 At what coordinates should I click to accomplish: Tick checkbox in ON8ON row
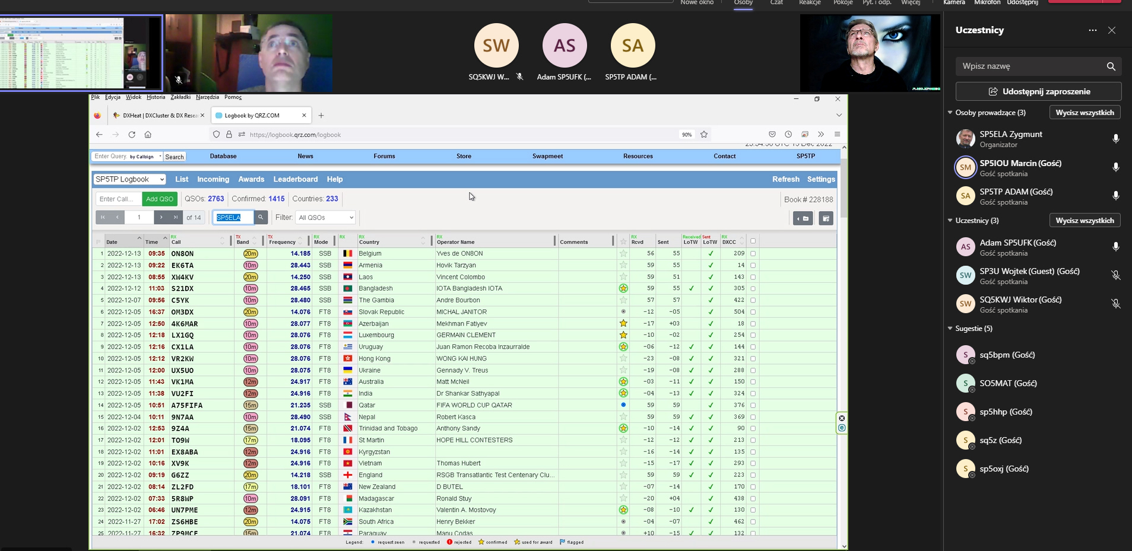click(753, 254)
